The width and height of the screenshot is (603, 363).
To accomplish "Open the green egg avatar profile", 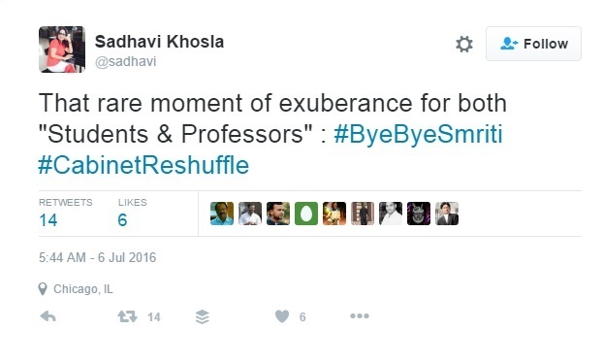I will (306, 214).
